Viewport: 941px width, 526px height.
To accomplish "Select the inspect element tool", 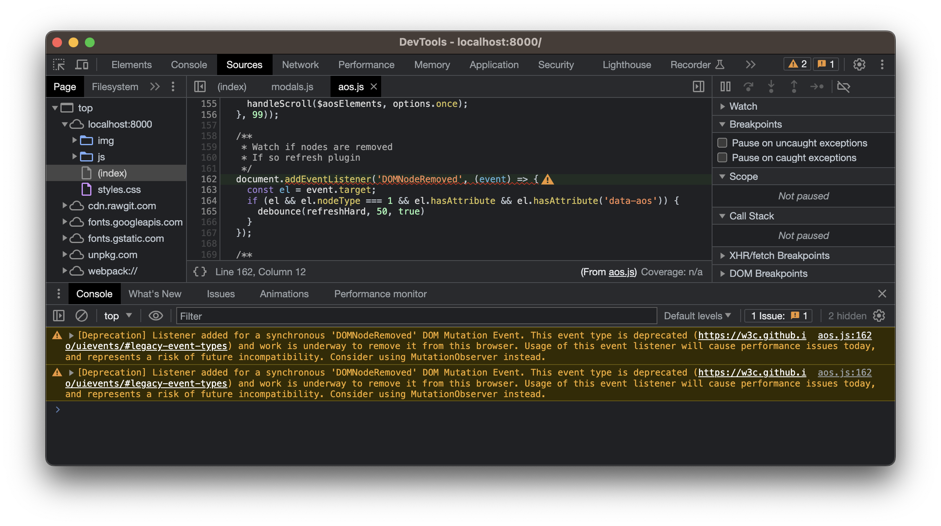I will [60, 64].
